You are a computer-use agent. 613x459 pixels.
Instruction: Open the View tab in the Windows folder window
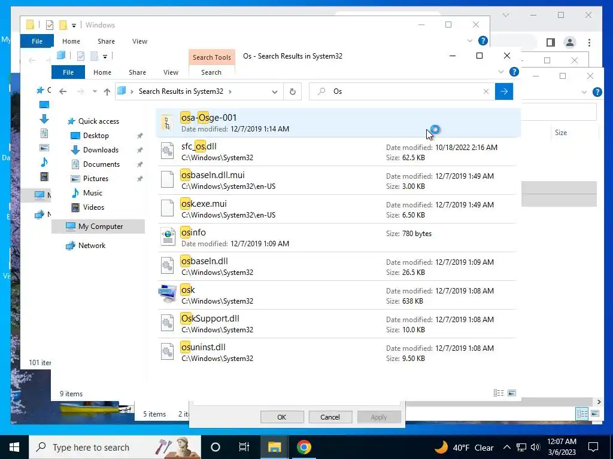coord(139,41)
